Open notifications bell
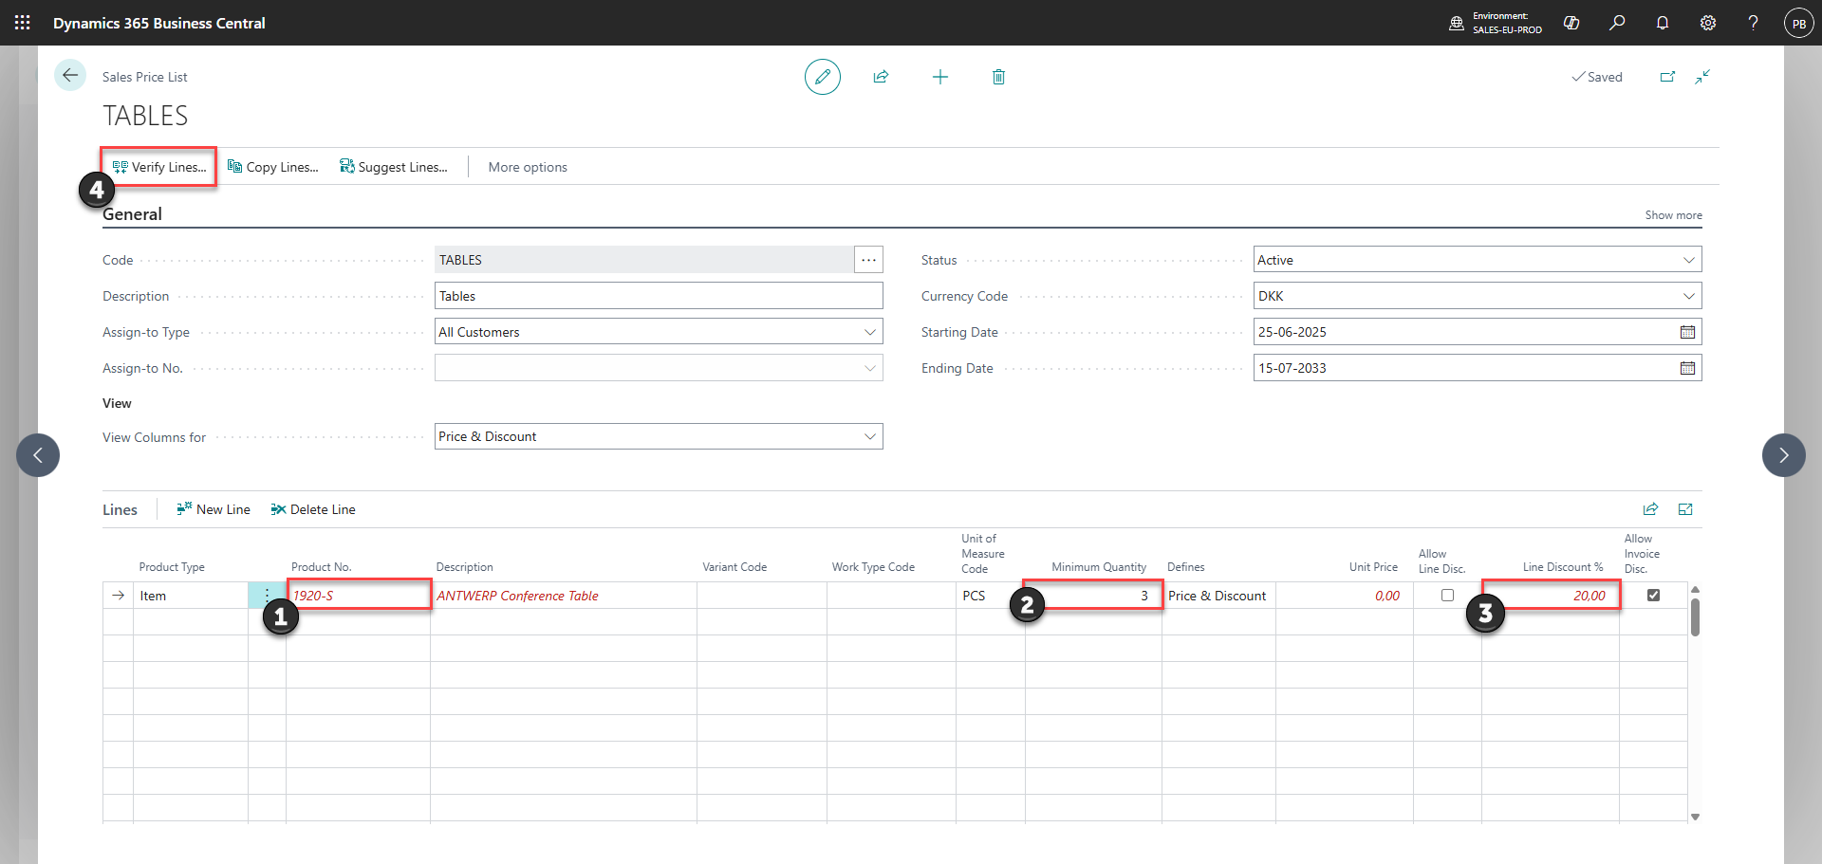 pyautogui.click(x=1663, y=23)
